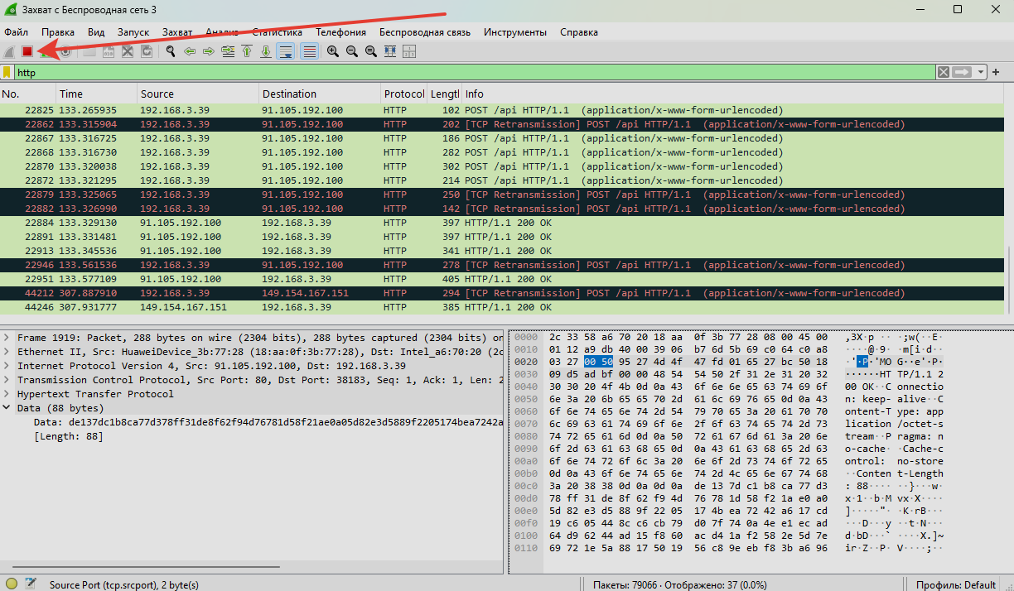
Task: Reset text to normal size
Action: 370,51
